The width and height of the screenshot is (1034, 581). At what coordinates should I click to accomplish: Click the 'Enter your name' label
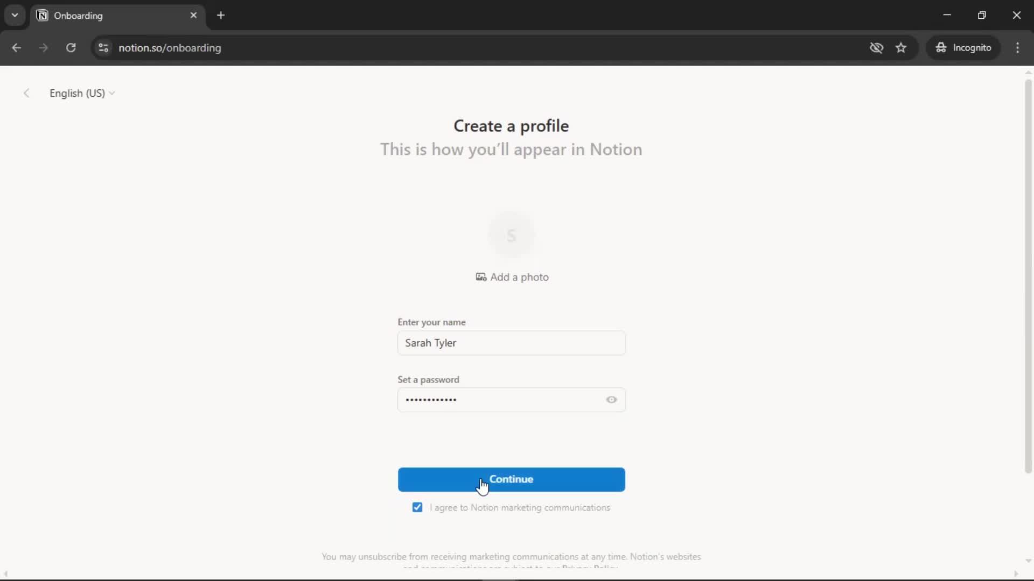click(431, 322)
